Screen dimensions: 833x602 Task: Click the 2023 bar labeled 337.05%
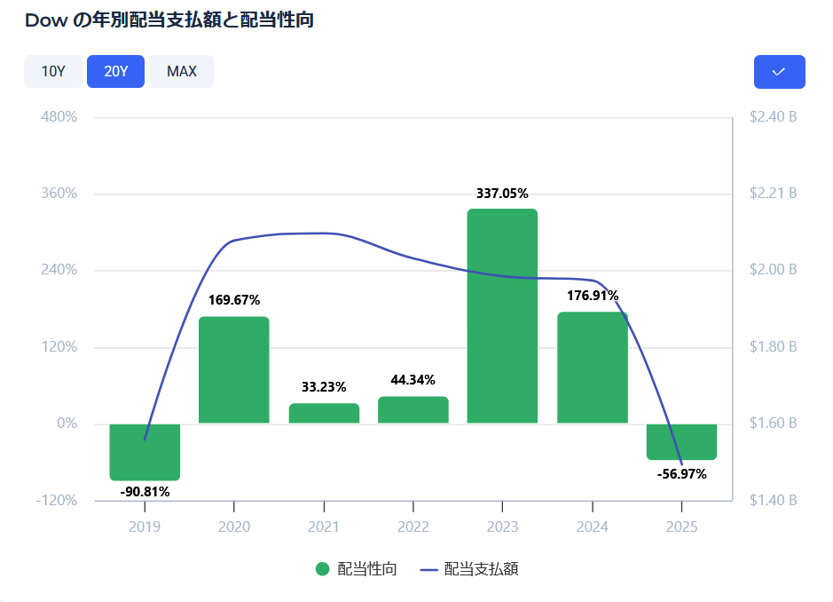[x=503, y=316]
